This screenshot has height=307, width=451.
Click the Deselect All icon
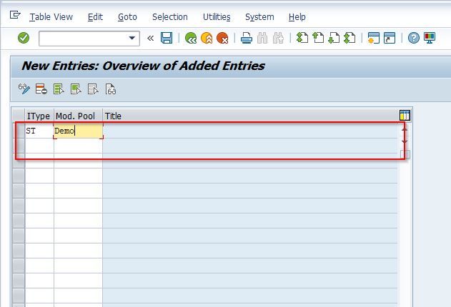click(x=93, y=89)
